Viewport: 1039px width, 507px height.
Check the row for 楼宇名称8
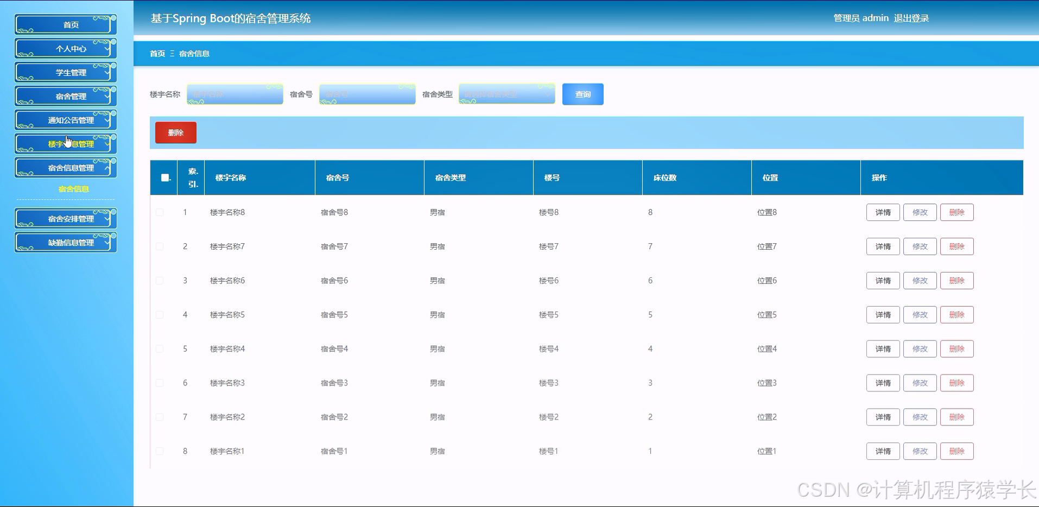[x=160, y=212]
